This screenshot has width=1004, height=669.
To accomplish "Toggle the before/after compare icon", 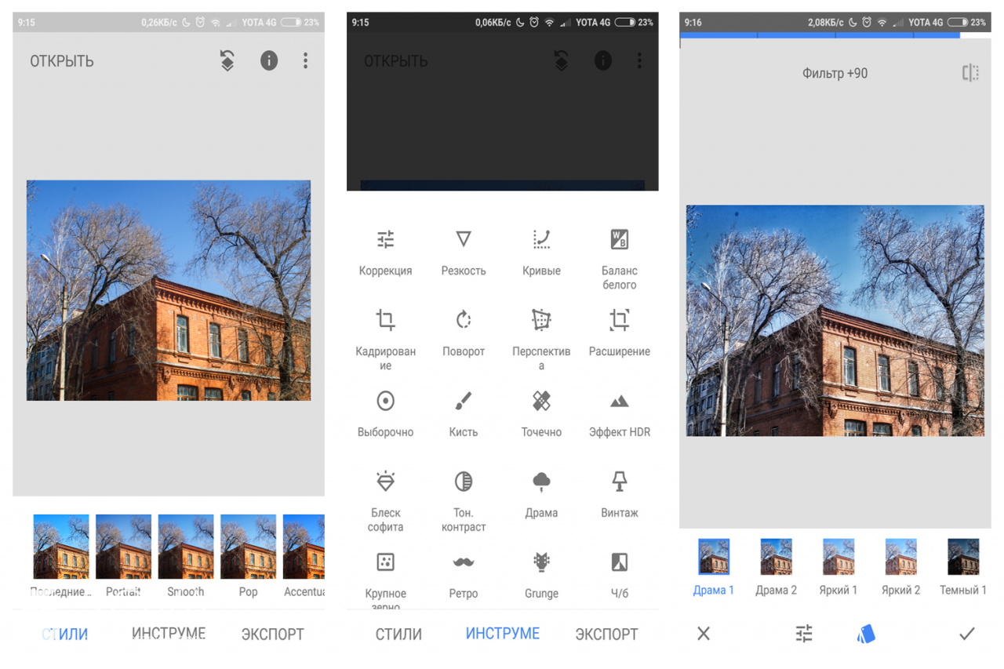I will (x=970, y=73).
